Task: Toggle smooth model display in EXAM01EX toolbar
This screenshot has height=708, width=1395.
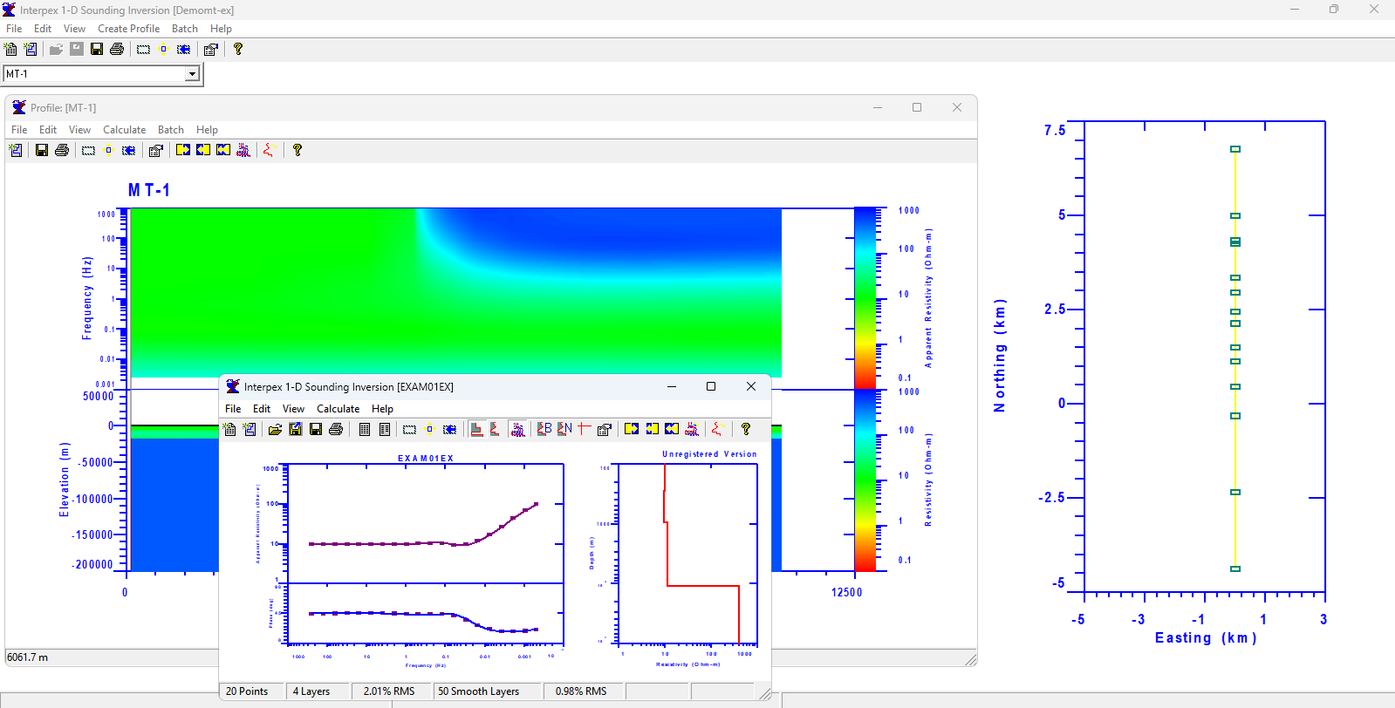Action: (496, 429)
